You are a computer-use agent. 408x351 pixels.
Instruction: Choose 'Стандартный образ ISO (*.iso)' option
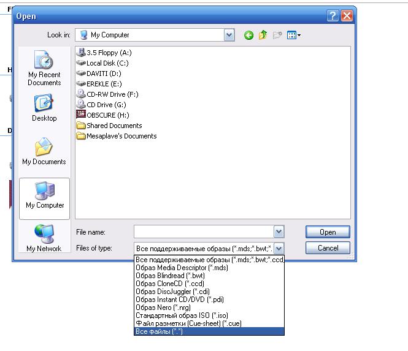[x=209, y=315]
